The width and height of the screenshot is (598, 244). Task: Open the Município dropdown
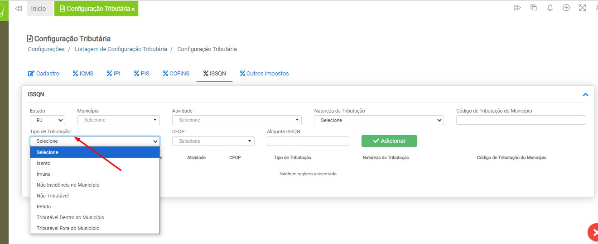tap(119, 120)
